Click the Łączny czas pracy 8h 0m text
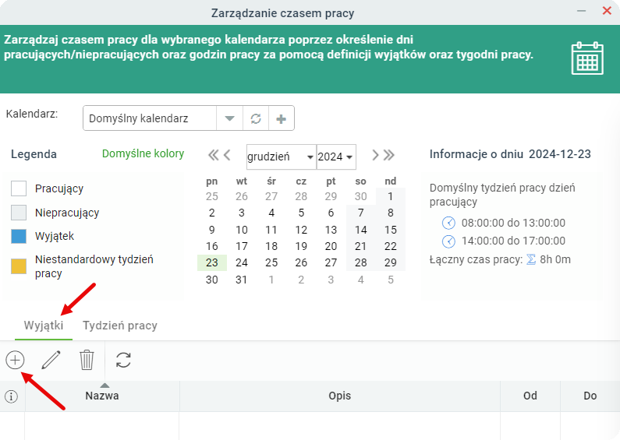 tap(500, 259)
